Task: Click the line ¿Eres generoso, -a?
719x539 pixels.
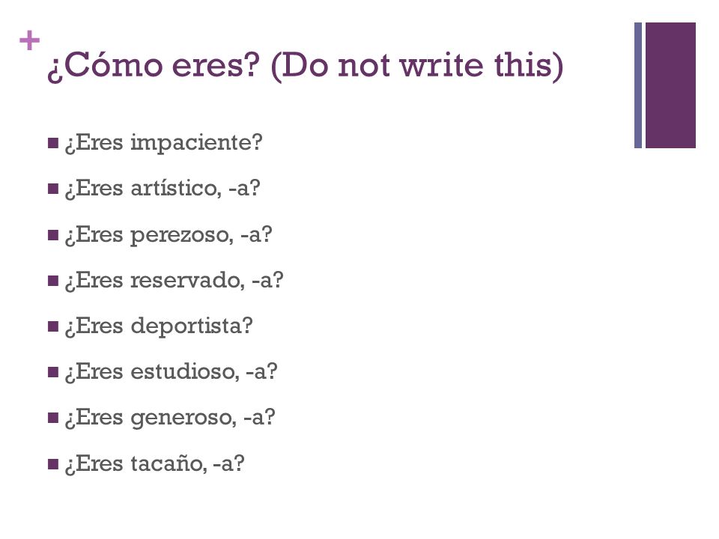Action: click(x=170, y=418)
